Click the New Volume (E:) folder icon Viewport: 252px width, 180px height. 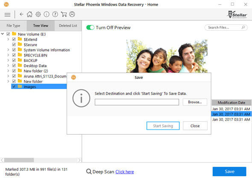(14, 34)
